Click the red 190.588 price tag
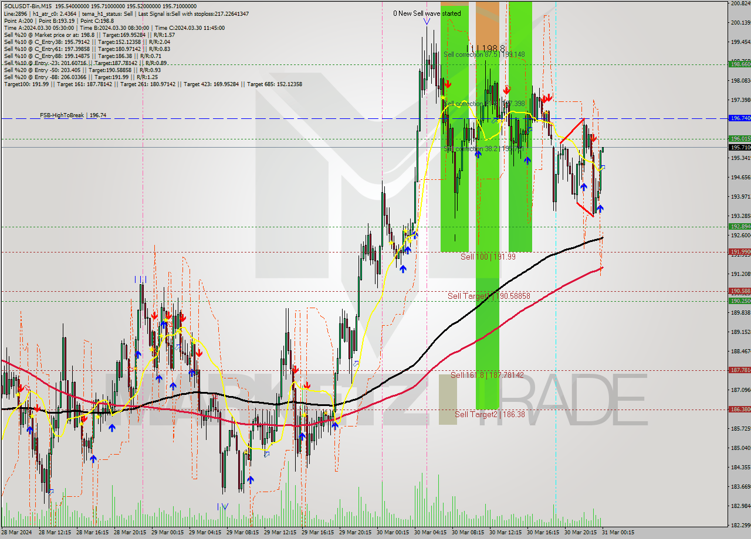The width and height of the screenshot is (751, 539). pyautogui.click(x=740, y=291)
